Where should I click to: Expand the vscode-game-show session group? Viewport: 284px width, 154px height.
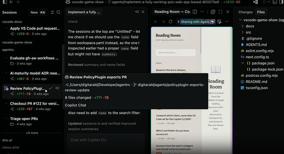[17, 42]
